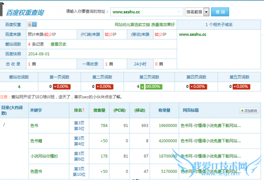Click the 小说网站你懂的 keyword link
The height and width of the screenshot is (180, 264).
[x=43, y=155]
